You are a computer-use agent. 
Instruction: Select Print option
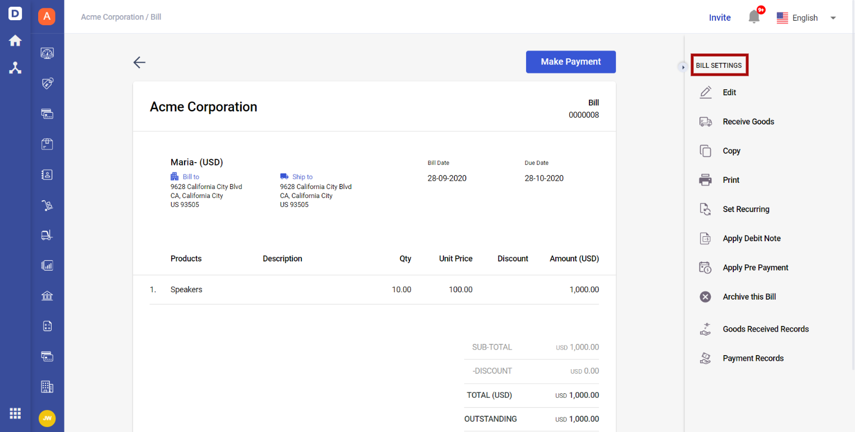tap(731, 180)
